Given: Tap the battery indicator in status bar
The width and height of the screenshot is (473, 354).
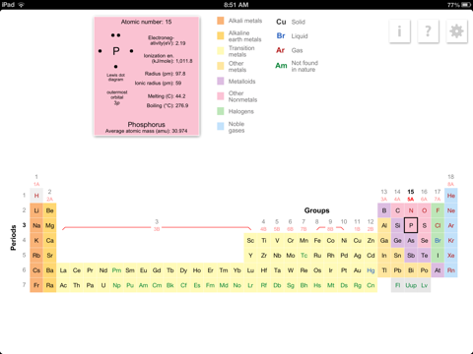Looking at the screenshot, I should point(466,5).
